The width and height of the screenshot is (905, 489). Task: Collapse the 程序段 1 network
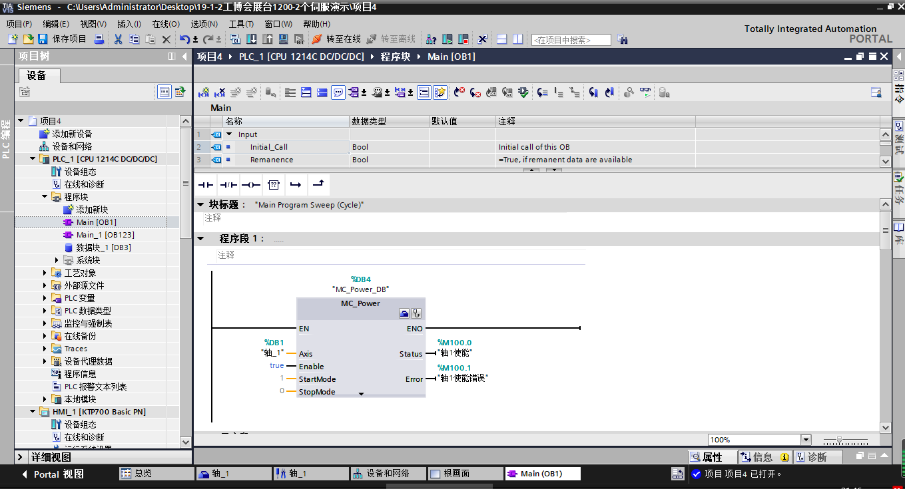click(x=200, y=238)
